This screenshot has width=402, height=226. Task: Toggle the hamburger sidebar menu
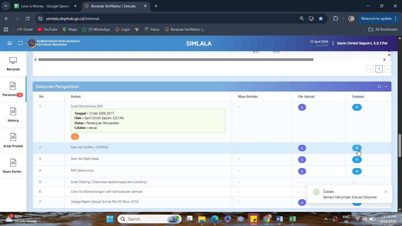[9, 43]
